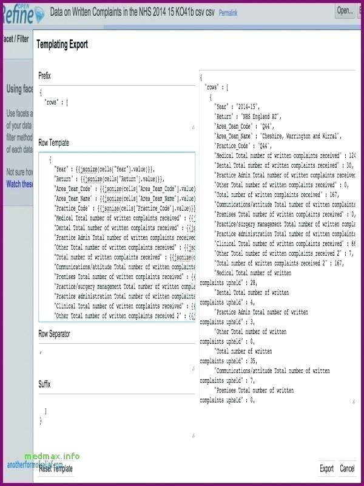Open the Watch these link
This screenshot has width=364, height=486.
tap(19, 184)
